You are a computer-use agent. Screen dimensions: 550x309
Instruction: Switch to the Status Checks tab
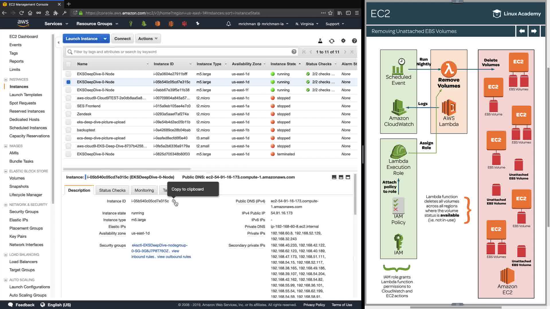pos(112,190)
